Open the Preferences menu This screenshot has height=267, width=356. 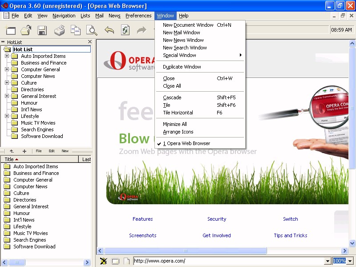point(138,16)
